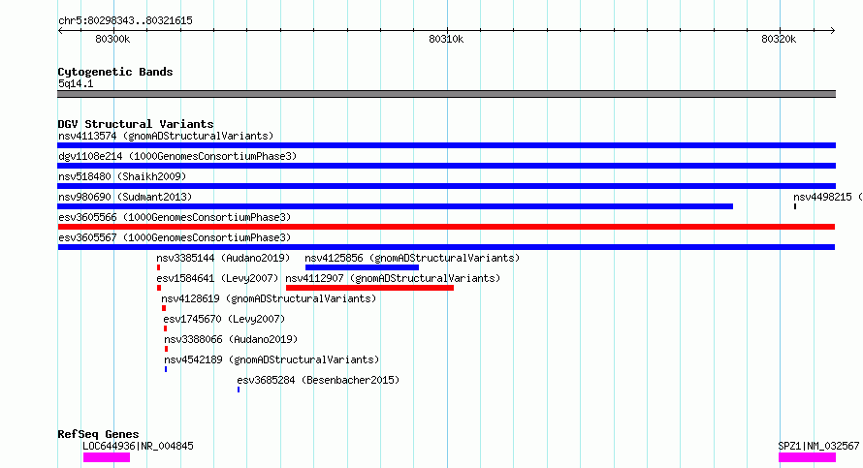Select the dgv1108e214 blue variant bar
Image resolution: width=863 pixels, height=468 pixels.
pyautogui.click(x=446, y=166)
